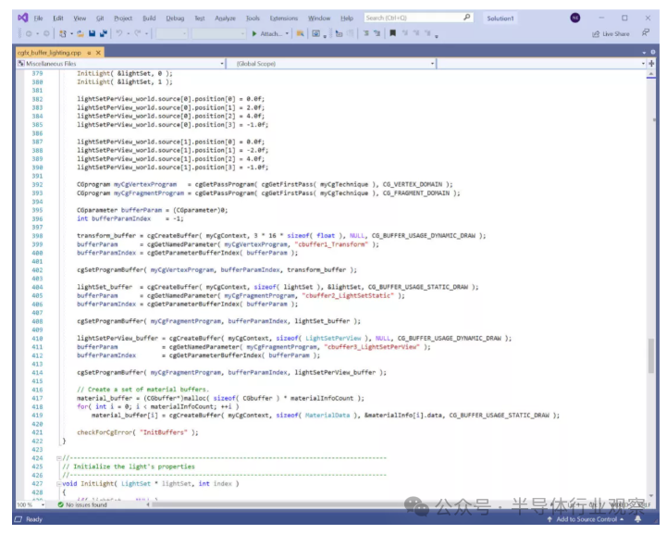Click the user account avatar icon
This screenshot has height=534, width=667.
click(x=574, y=18)
